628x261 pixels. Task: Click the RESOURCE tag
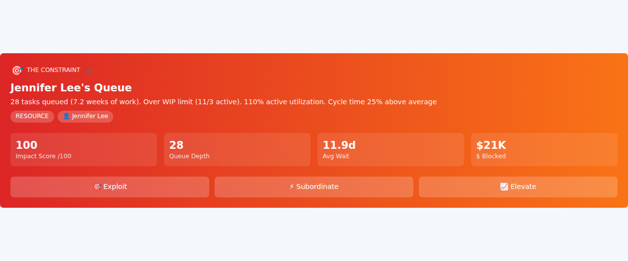[x=32, y=116]
